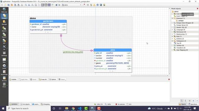This screenshot has height=111, width=199.
Task: Click the open model folder toolbar icon
Action: coord(8,5)
